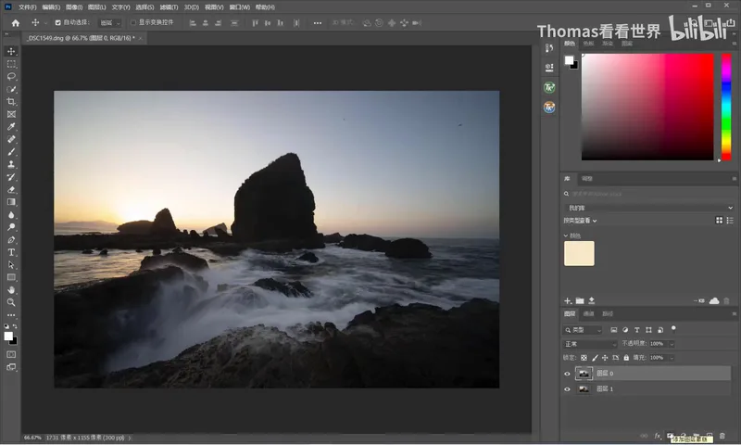Select the Rectangular Marquee tool
Screen dimensions: 741x445
[11, 64]
